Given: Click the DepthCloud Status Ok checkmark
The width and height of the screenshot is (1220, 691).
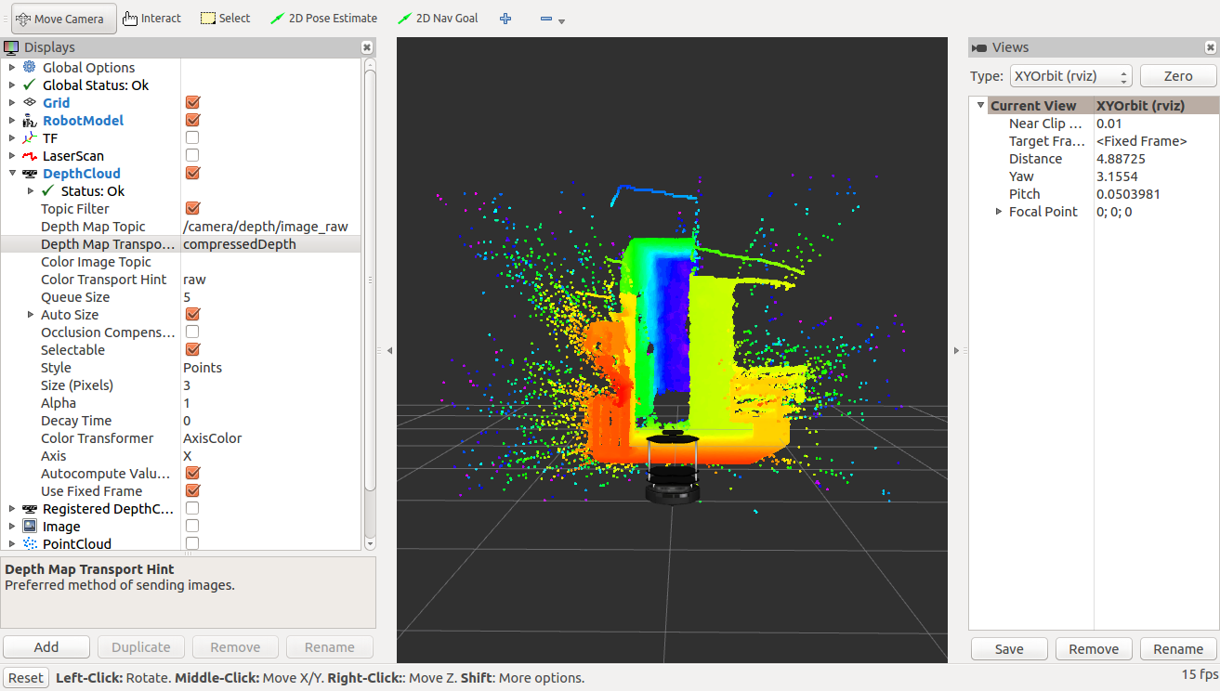Looking at the screenshot, I should (48, 190).
